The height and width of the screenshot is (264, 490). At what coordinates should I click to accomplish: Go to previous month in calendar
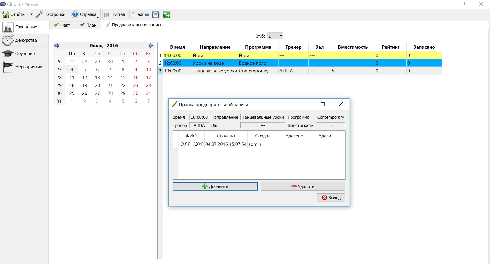[57, 46]
